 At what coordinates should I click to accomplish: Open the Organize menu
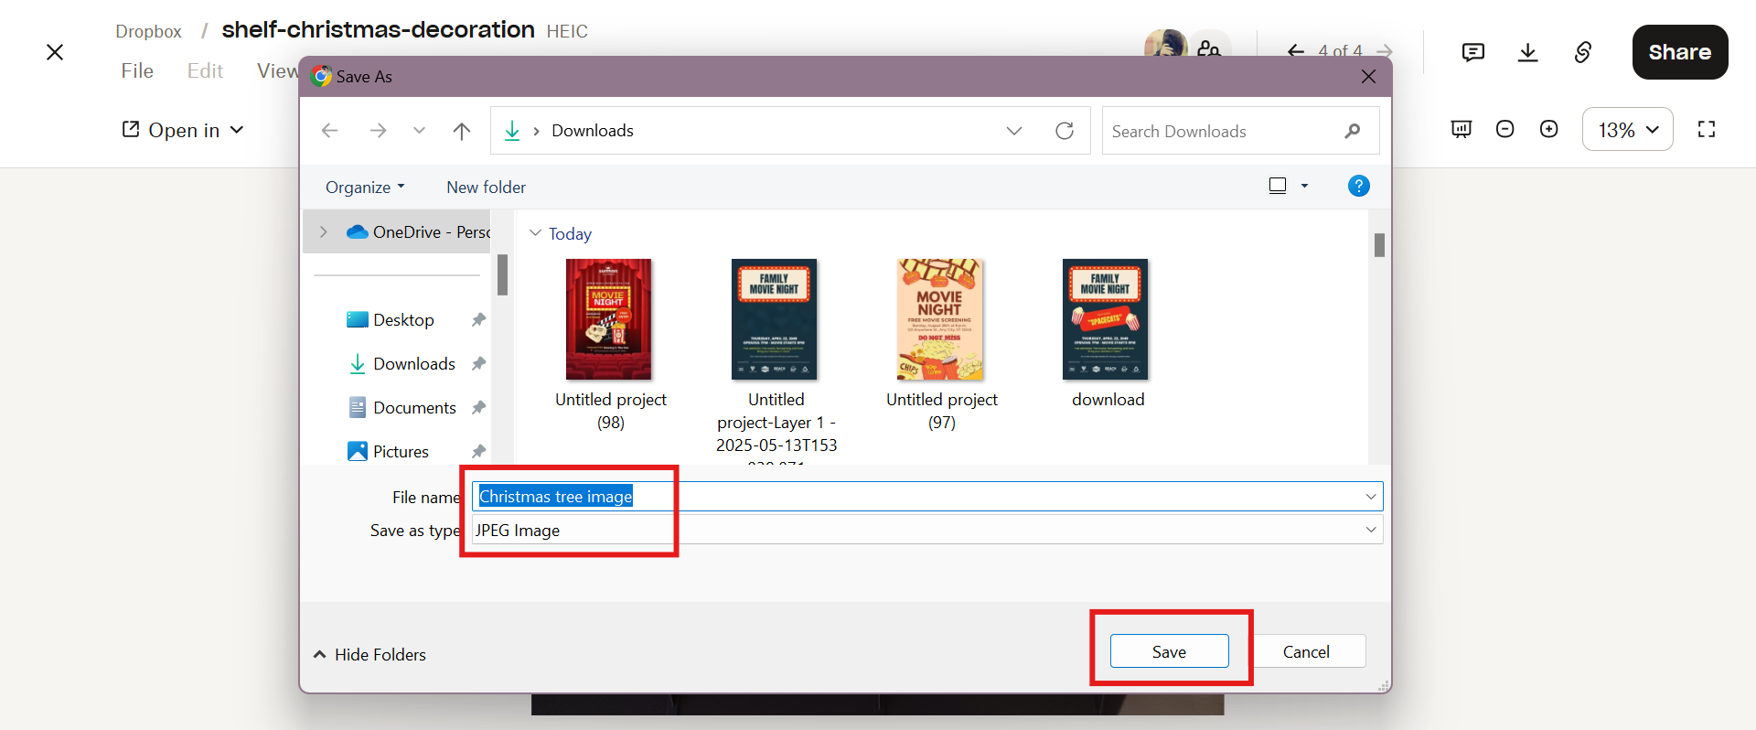[x=365, y=188]
